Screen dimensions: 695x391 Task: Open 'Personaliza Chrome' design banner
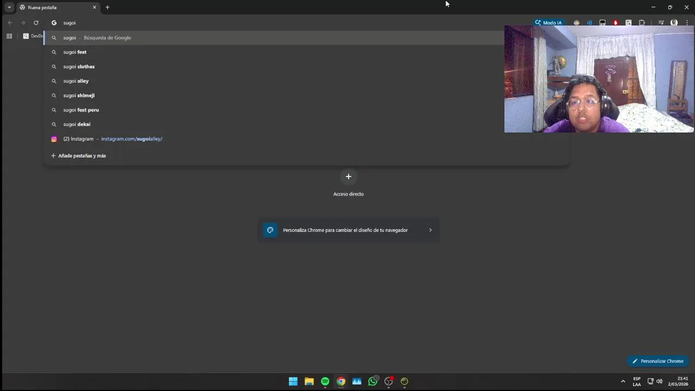(349, 230)
